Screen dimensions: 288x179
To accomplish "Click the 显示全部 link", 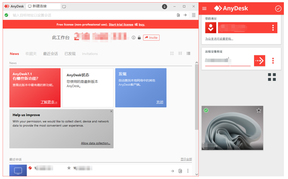I will (186, 159).
